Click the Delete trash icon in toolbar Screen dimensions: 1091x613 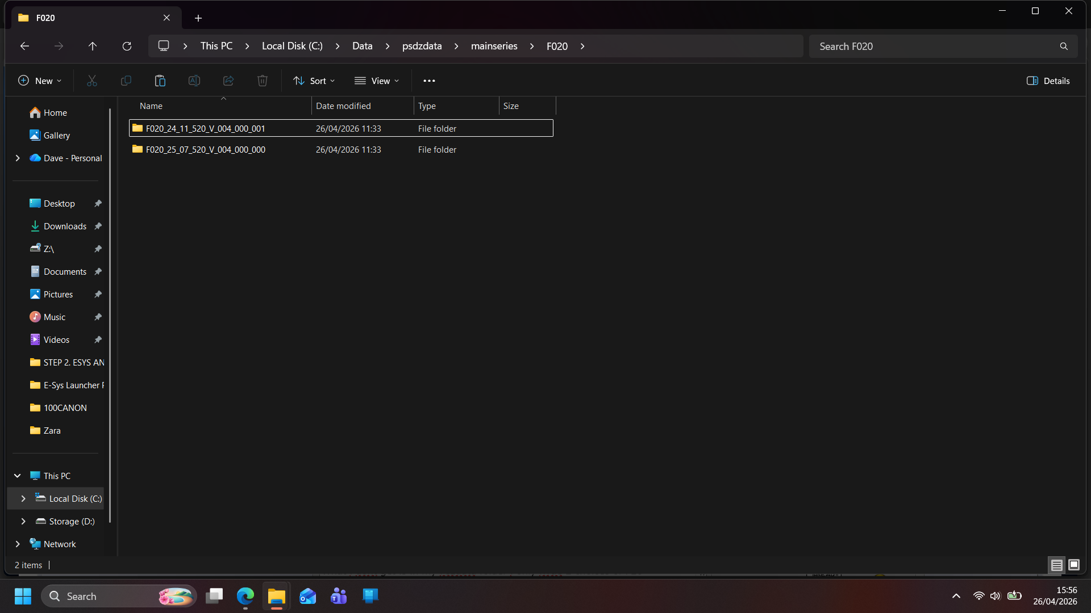(x=262, y=81)
